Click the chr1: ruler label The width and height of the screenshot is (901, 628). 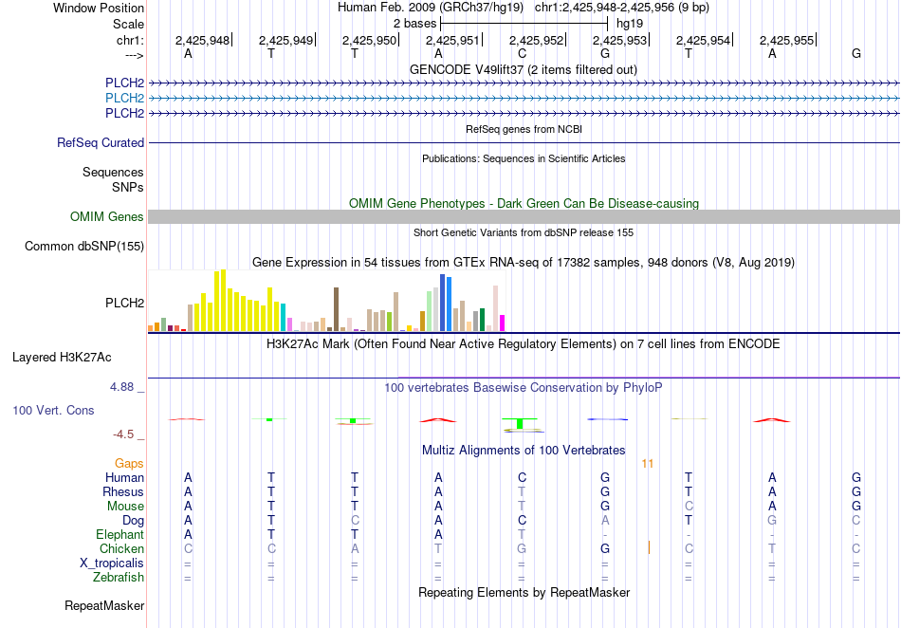tap(130, 40)
